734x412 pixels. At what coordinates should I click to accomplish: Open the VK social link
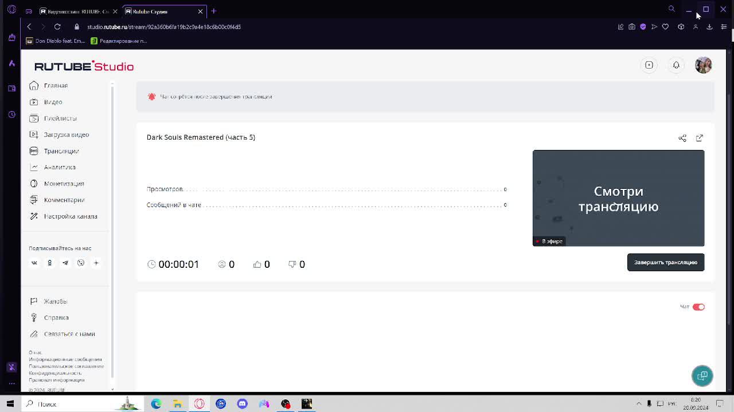[34, 263]
